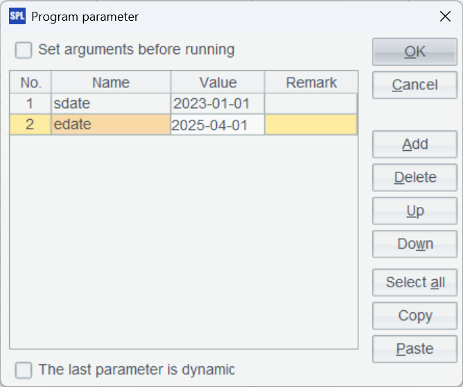The height and width of the screenshot is (387, 463).
Task: Click the sdate value cell 2023-01-01
Action: [217, 104]
